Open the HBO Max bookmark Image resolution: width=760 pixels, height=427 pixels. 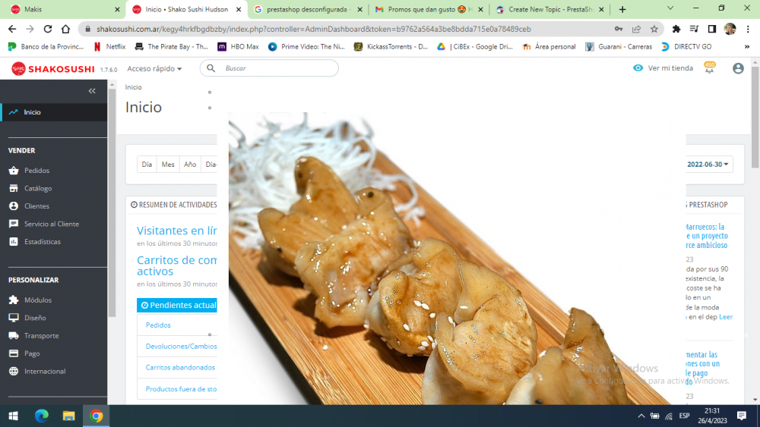(x=238, y=46)
